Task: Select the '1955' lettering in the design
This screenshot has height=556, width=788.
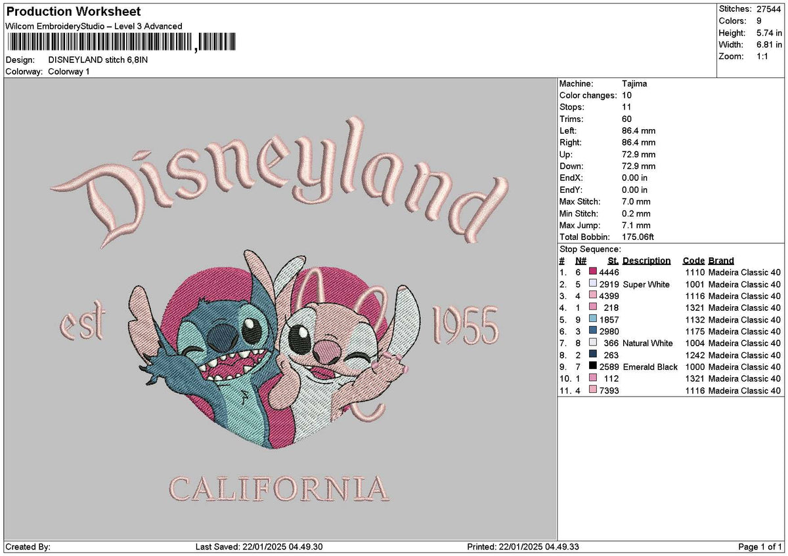Action: 465,326
